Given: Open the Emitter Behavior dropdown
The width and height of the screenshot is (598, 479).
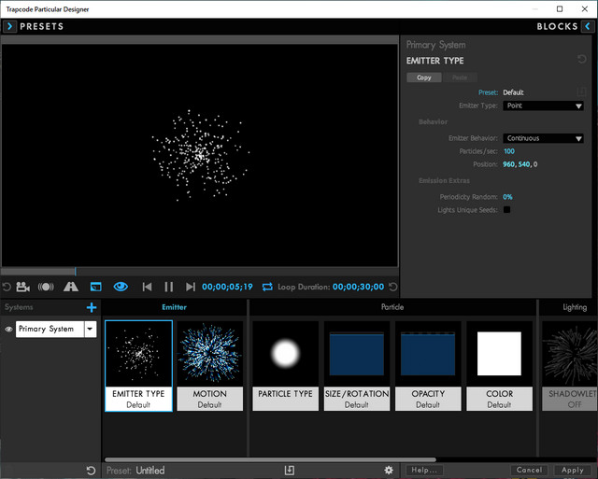Looking at the screenshot, I should pyautogui.click(x=543, y=138).
